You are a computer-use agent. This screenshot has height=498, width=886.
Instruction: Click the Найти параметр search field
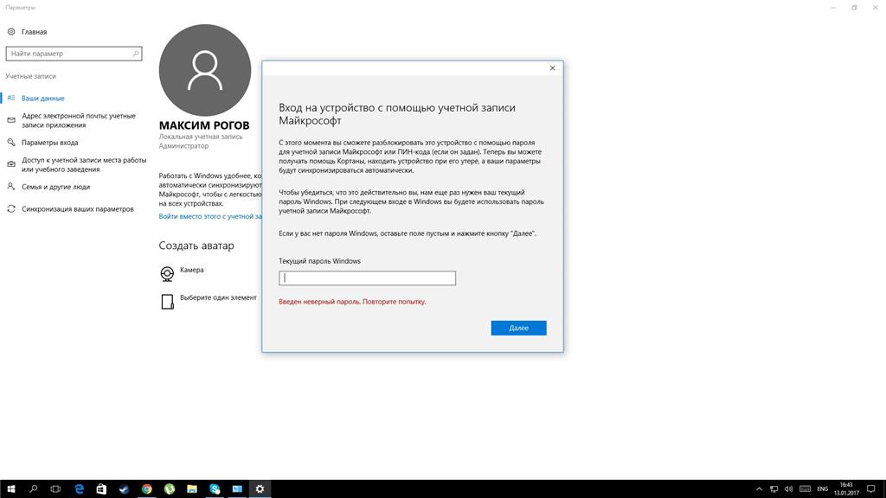[x=74, y=54]
